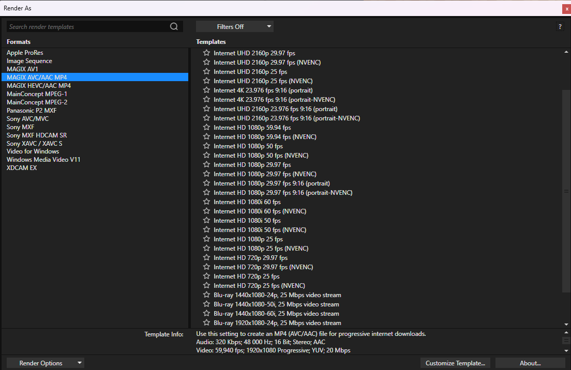
Task: Click templates list scroll up arrow
Action: pyautogui.click(x=566, y=52)
